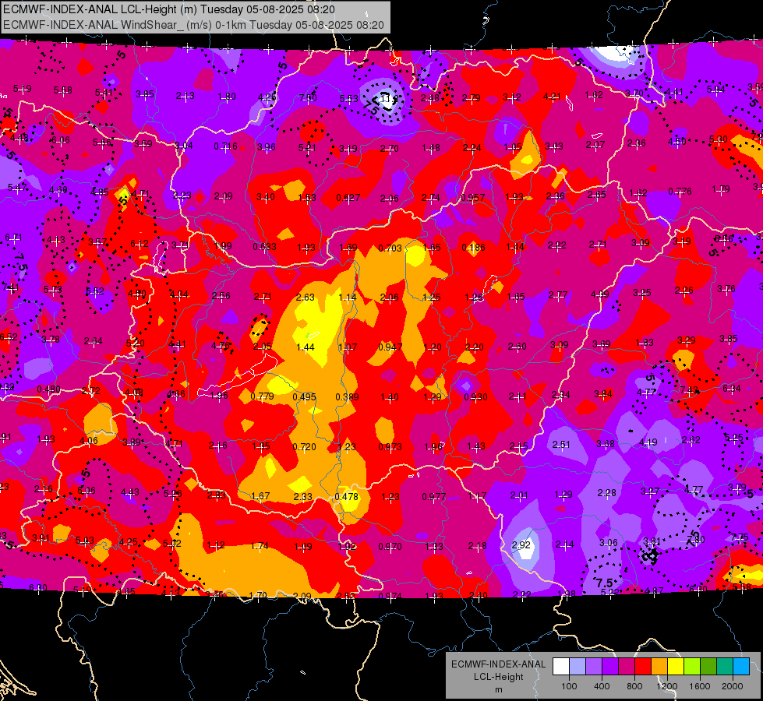This screenshot has width=763, height=701.
Task: Click the grid value 0.970
Action: click(x=390, y=547)
